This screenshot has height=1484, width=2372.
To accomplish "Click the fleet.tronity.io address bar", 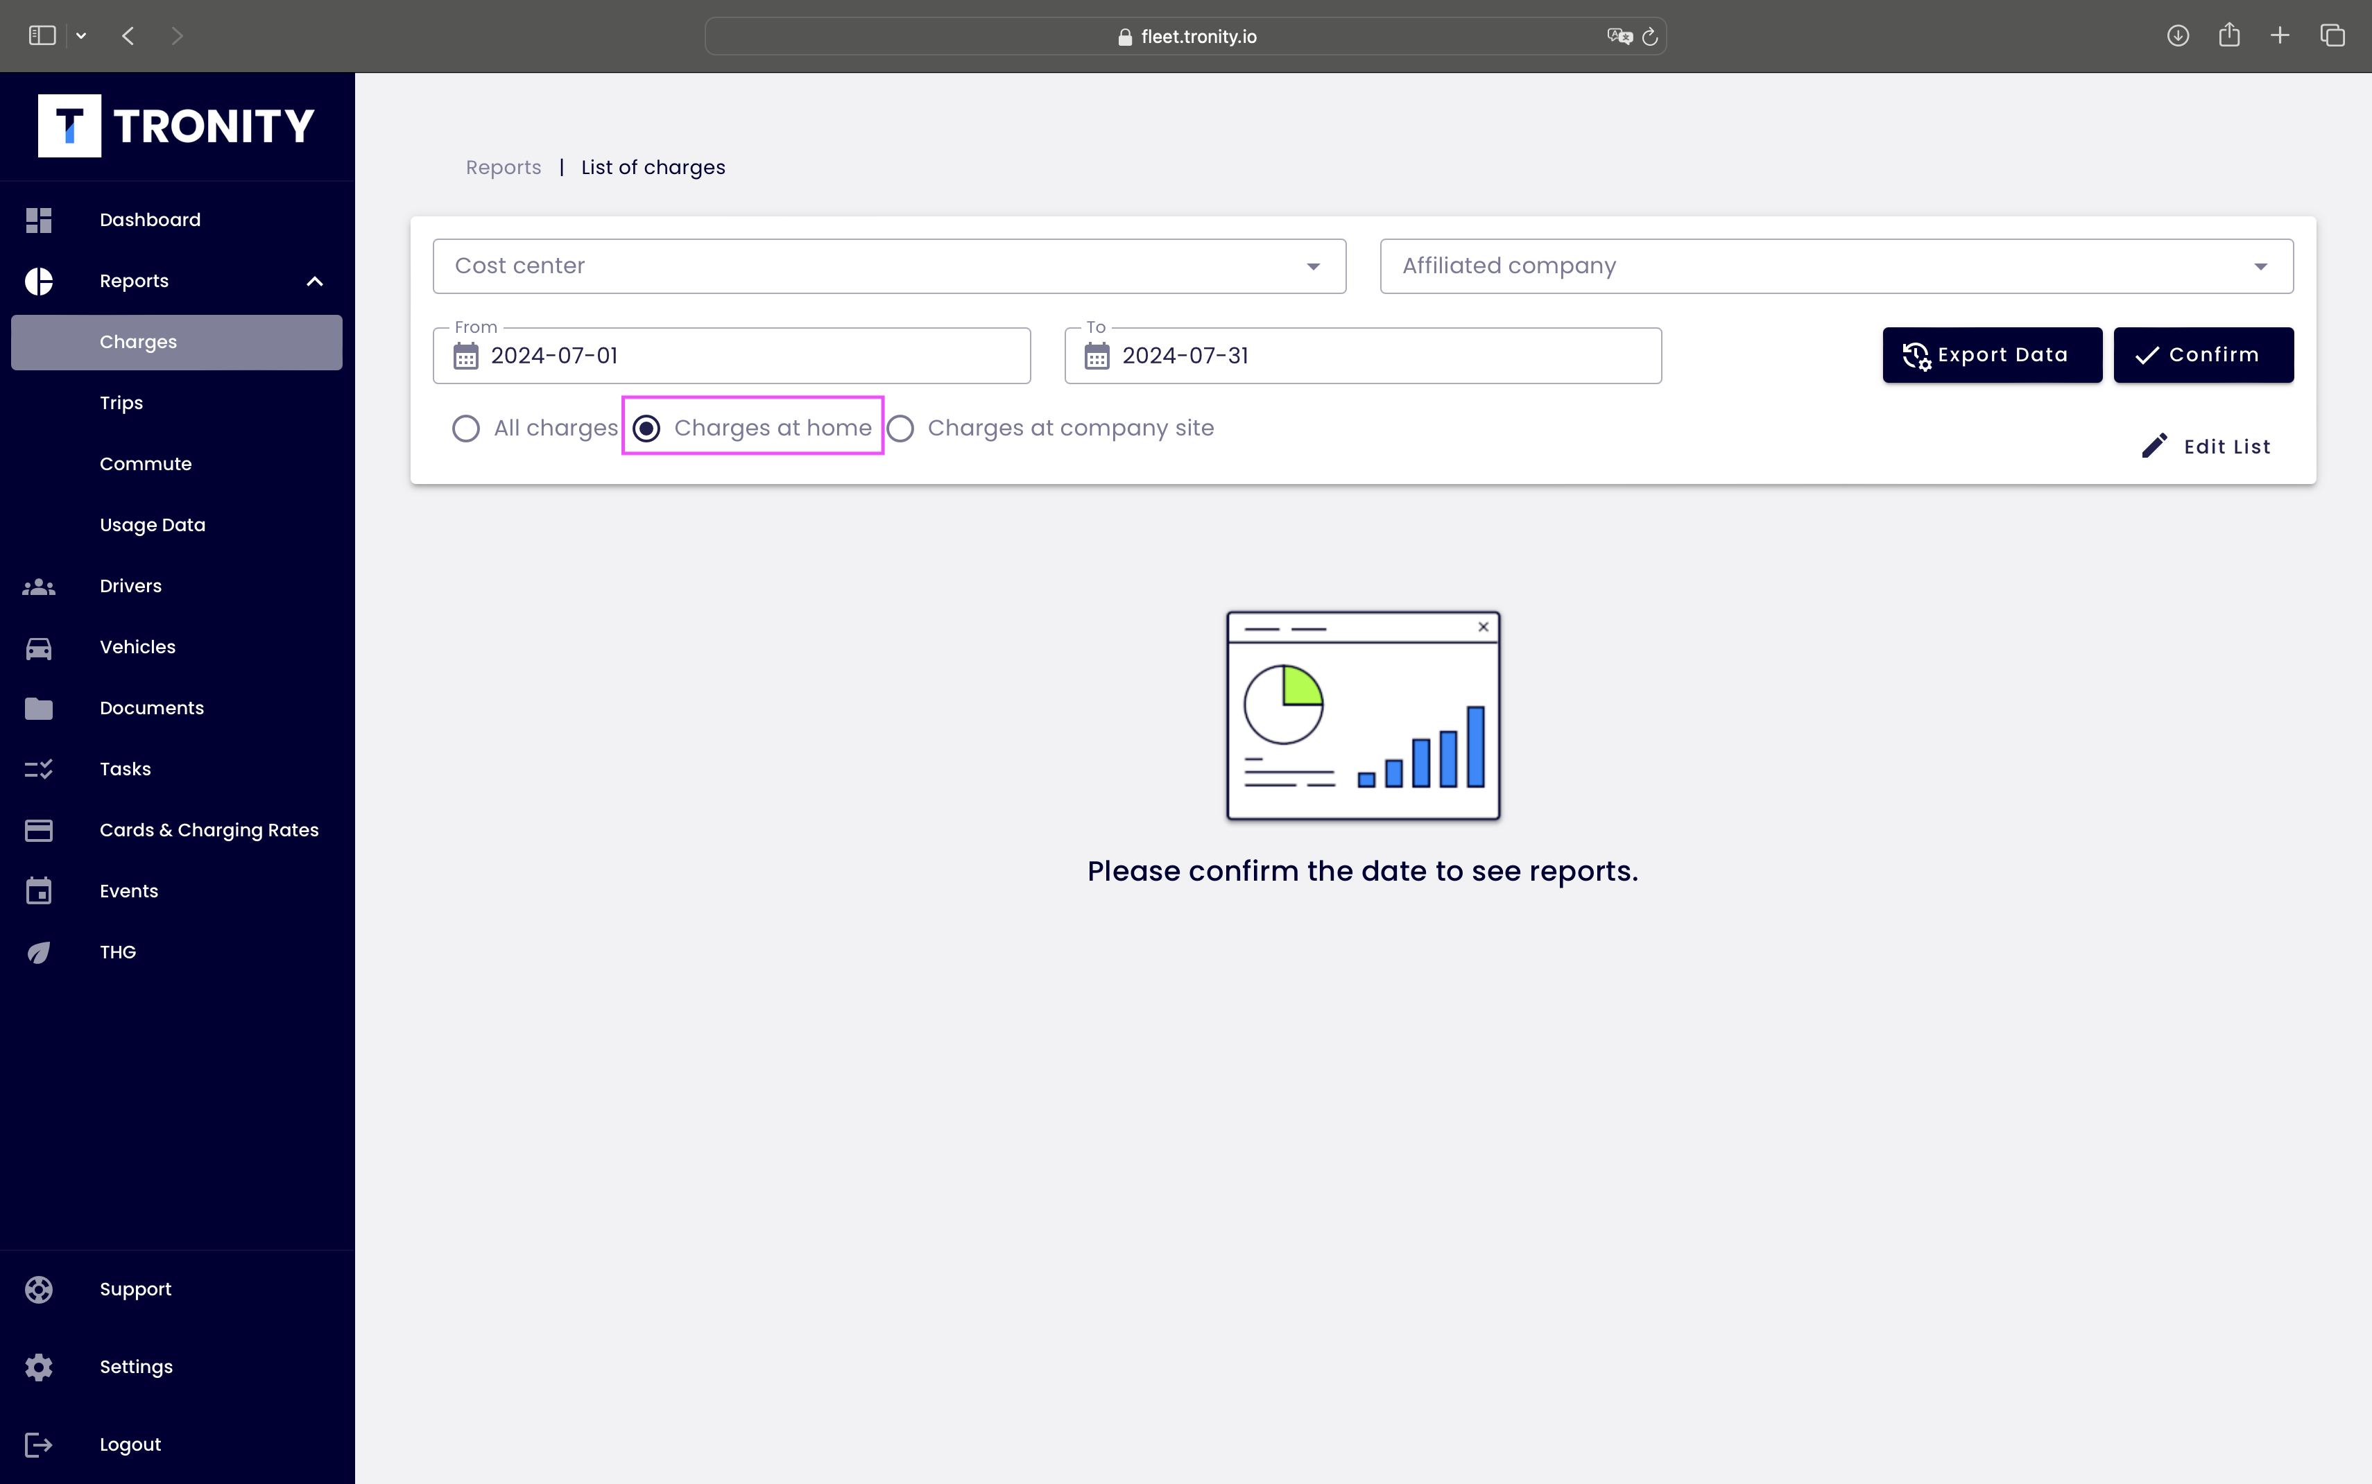I will click(1185, 36).
